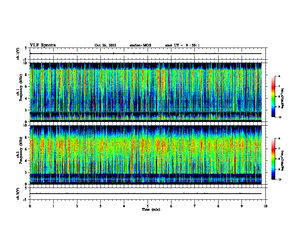Click the ch.1 spectrogram panel

tap(146, 92)
